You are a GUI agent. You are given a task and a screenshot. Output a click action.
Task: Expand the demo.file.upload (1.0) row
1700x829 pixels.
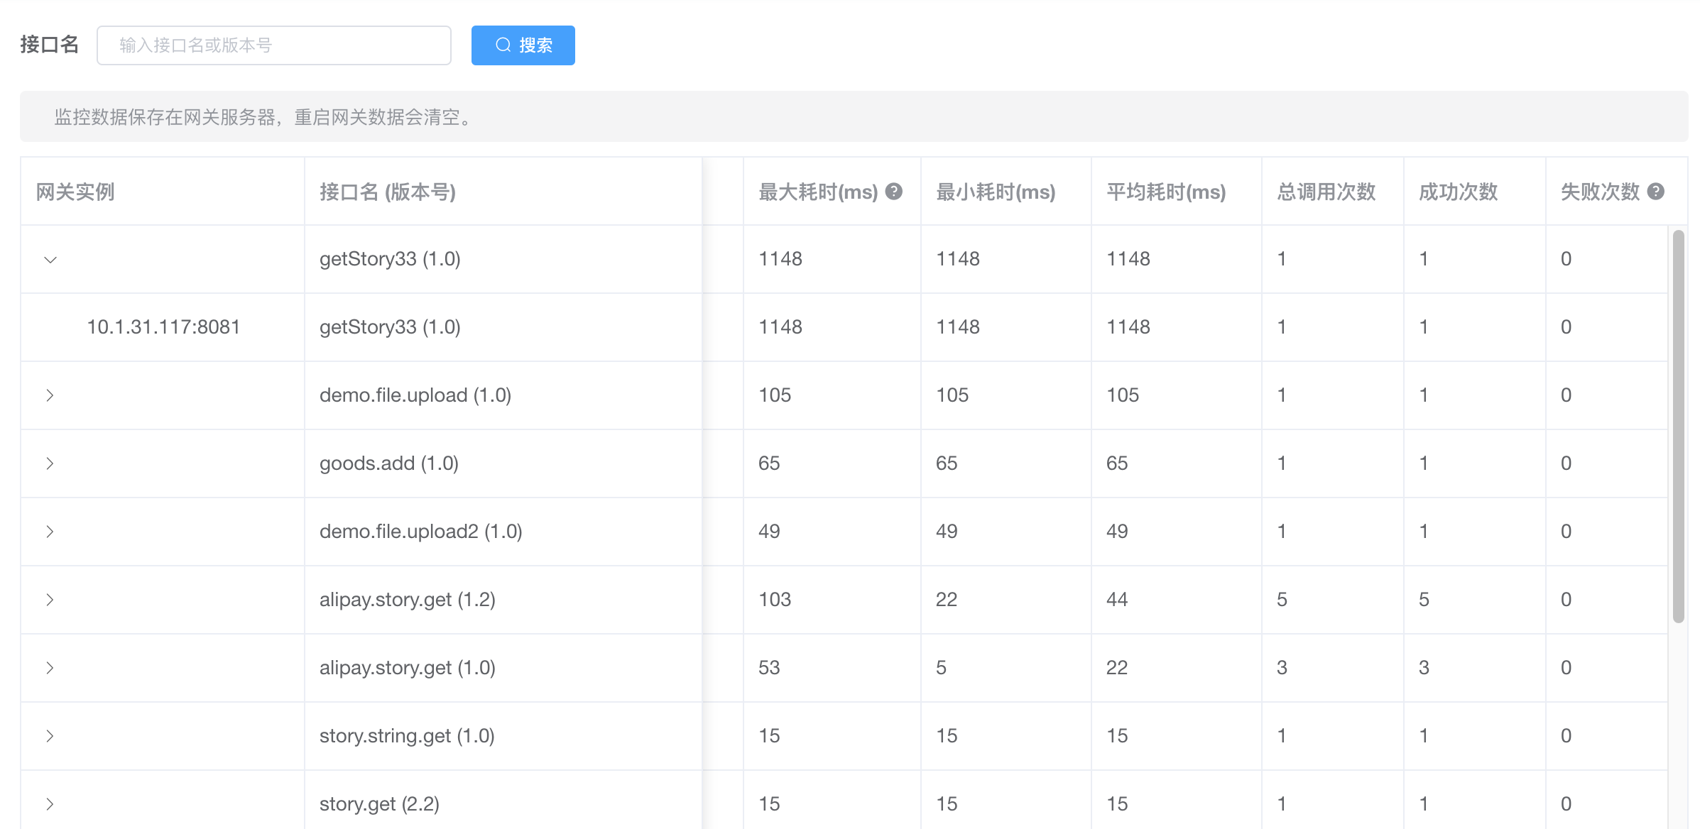[x=50, y=395]
